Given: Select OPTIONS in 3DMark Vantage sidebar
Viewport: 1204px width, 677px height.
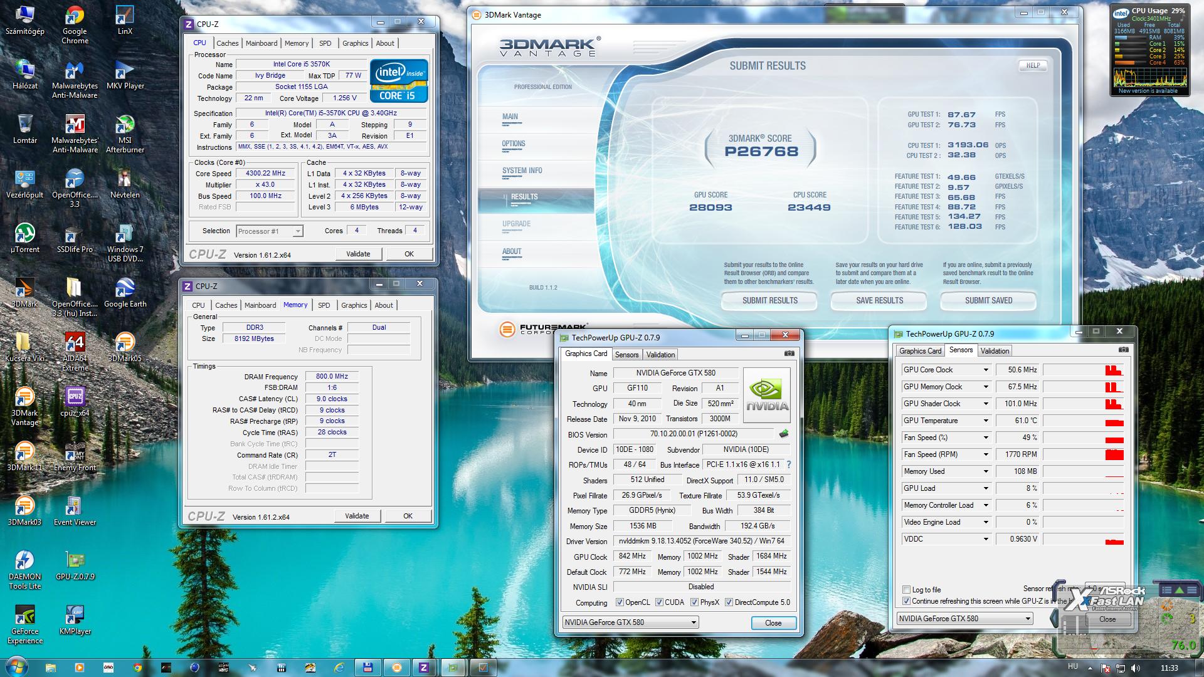Looking at the screenshot, I should click(x=514, y=144).
